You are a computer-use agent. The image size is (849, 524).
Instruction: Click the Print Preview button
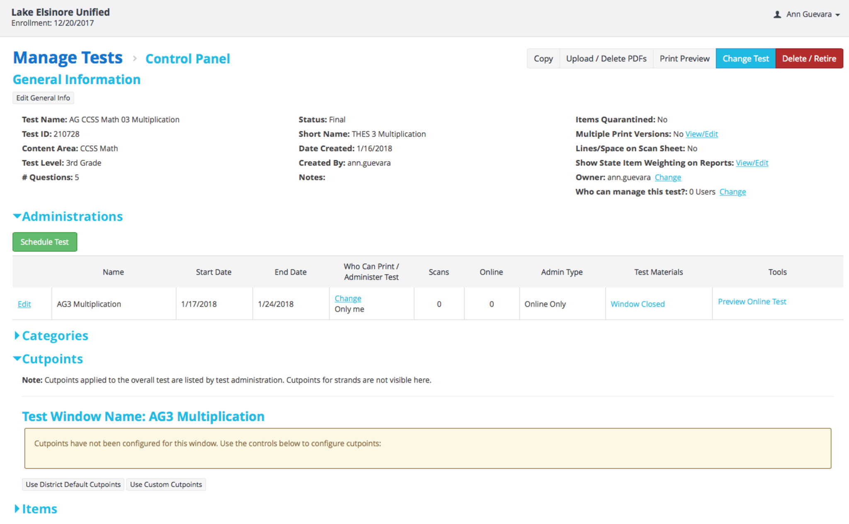[684, 58]
